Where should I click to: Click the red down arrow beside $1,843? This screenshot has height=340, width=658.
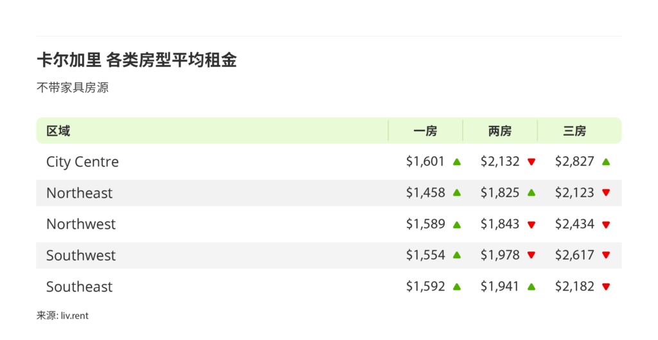(x=531, y=224)
